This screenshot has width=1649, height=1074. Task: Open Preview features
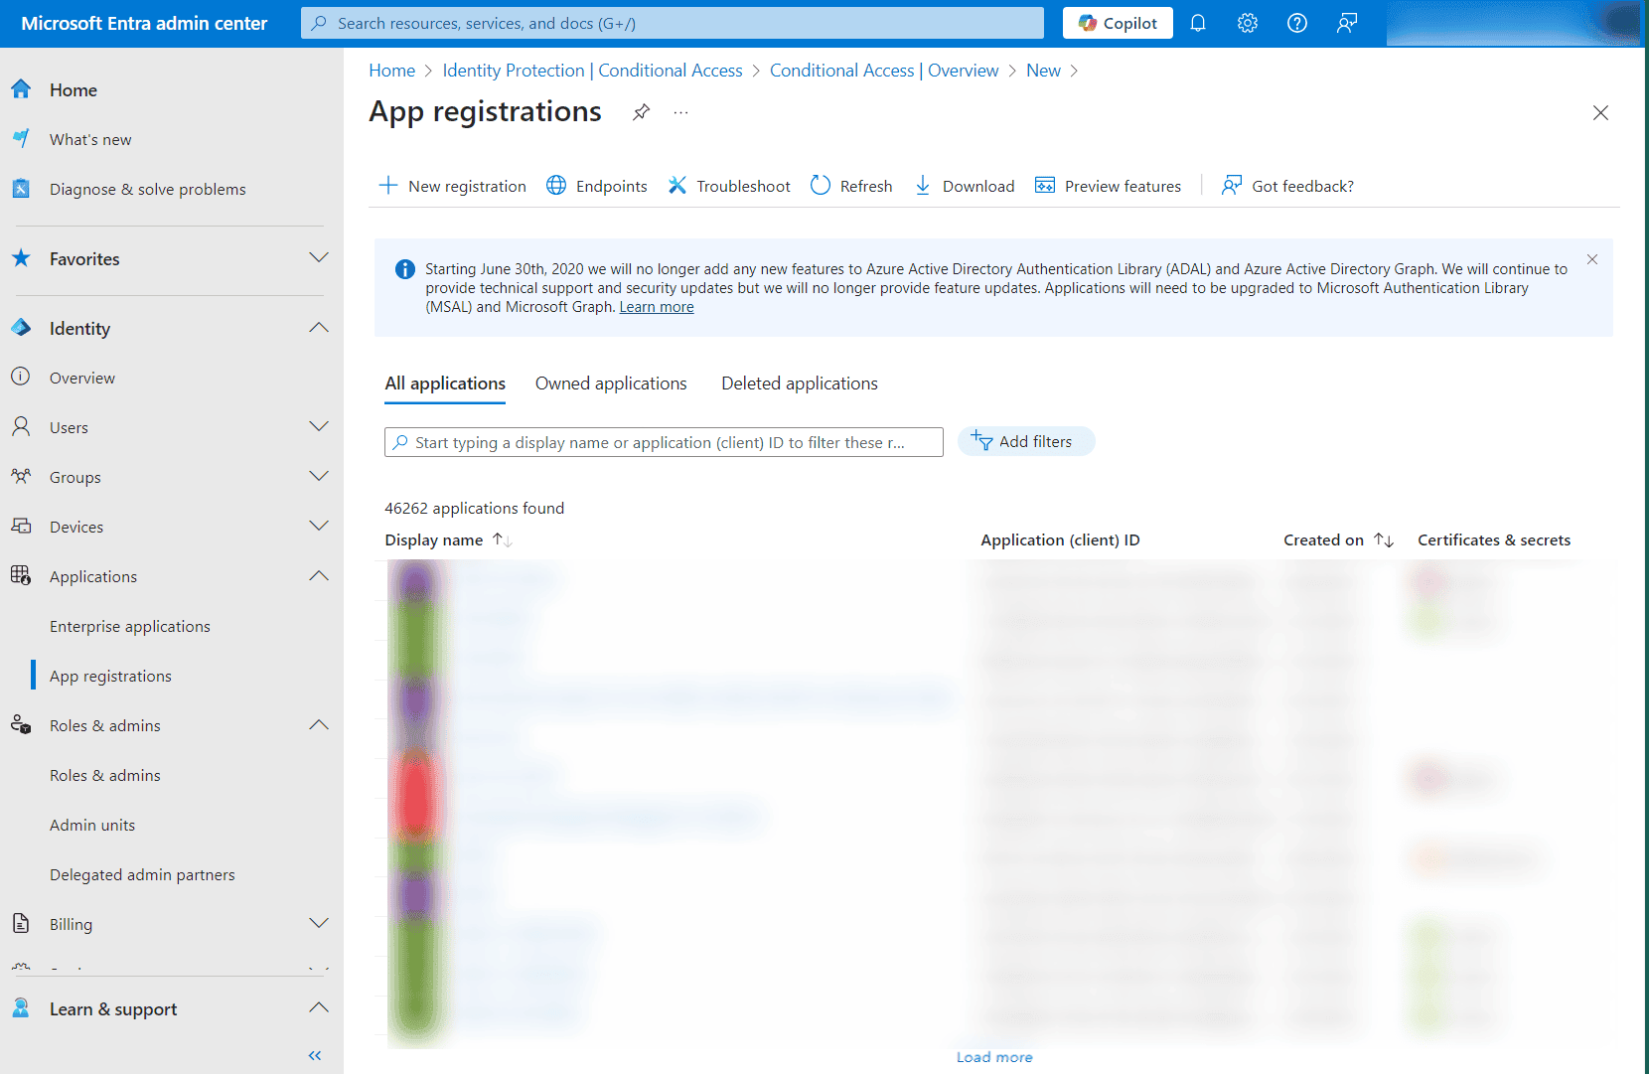click(x=1108, y=186)
